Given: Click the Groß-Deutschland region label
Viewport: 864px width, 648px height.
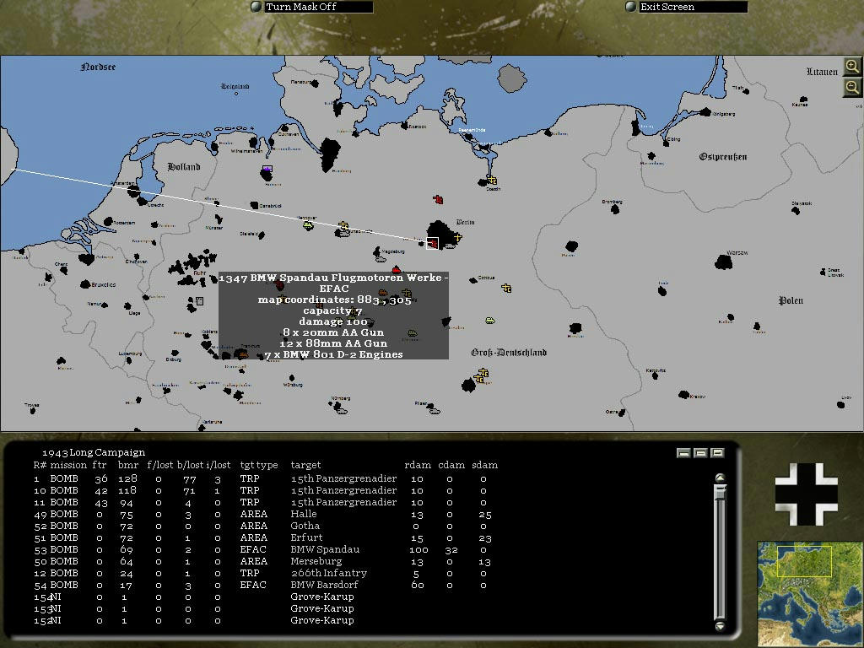Looking at the screenshot, I should 509,353.
